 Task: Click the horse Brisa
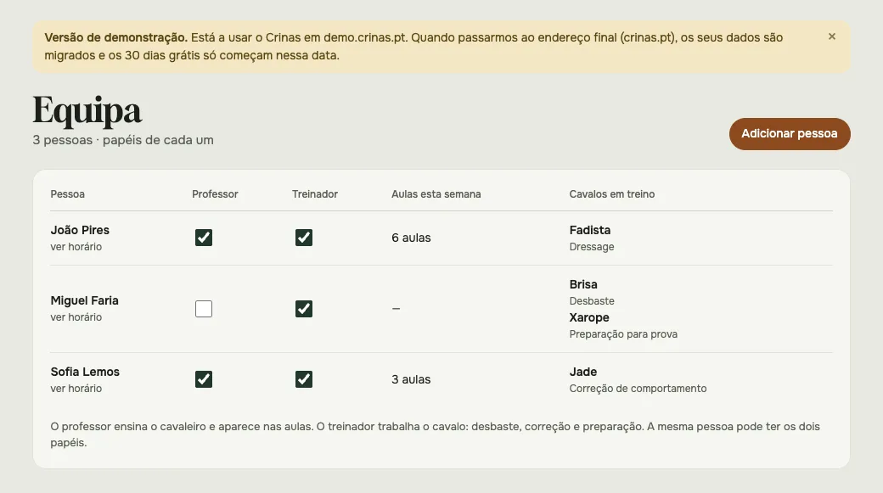click(x=582, y=284)
